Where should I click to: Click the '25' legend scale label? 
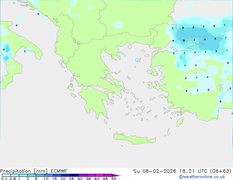tap(71, 179)
